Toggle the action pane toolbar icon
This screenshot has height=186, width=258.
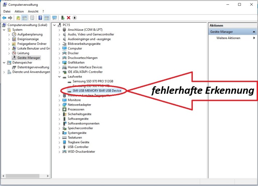tap(47, 18)
